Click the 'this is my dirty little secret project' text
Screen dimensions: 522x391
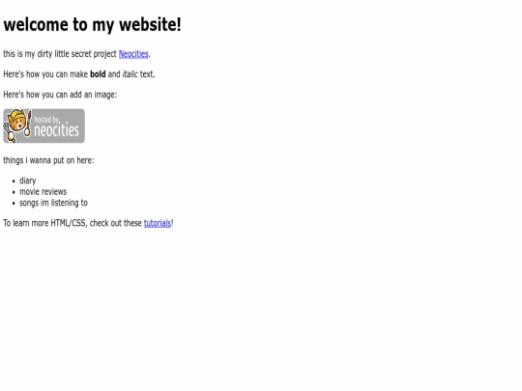click(60, 54)
